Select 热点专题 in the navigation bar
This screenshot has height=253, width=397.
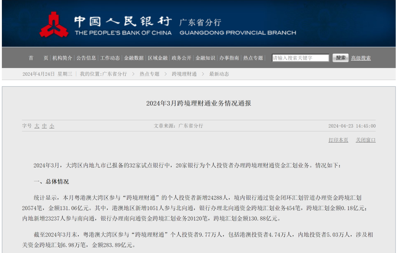click(253, 58)
